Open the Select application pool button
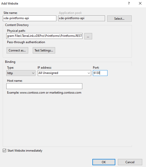Screen dimensions: 146x167 coord(119,18)
